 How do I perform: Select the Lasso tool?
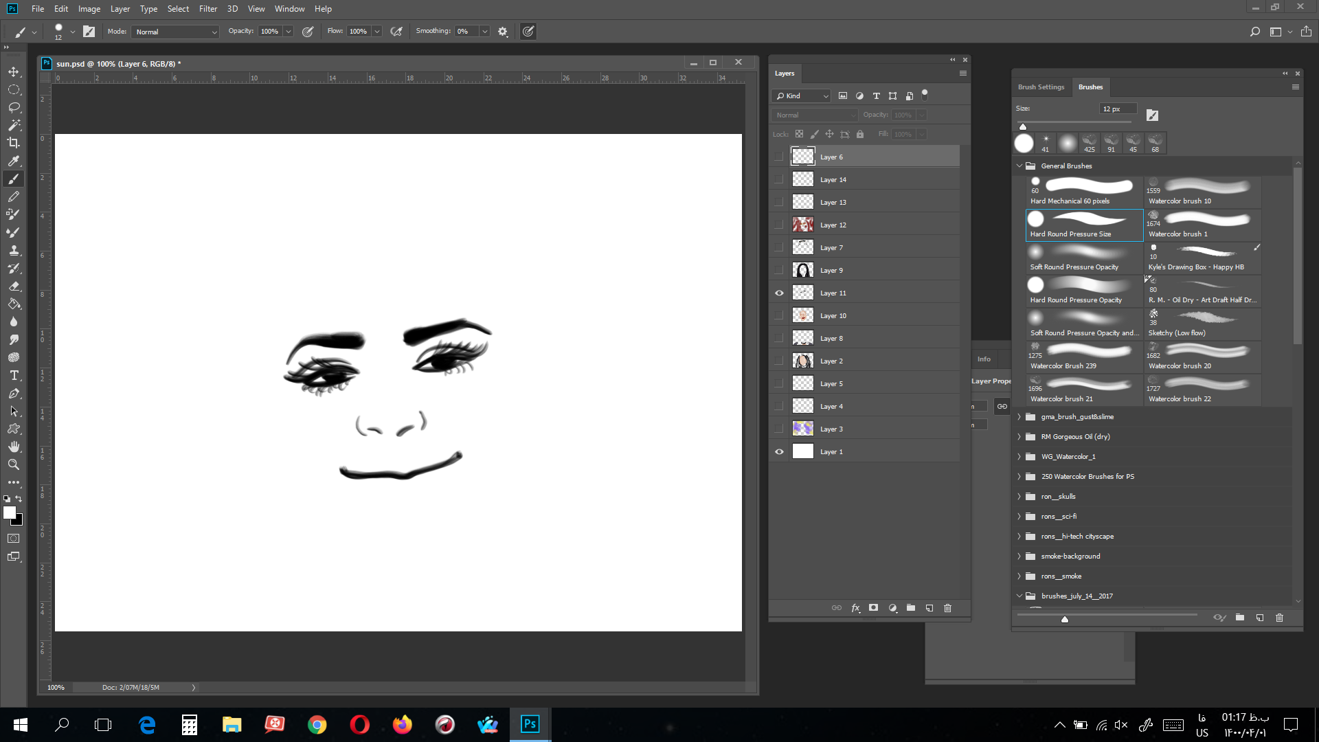[14, 107]
